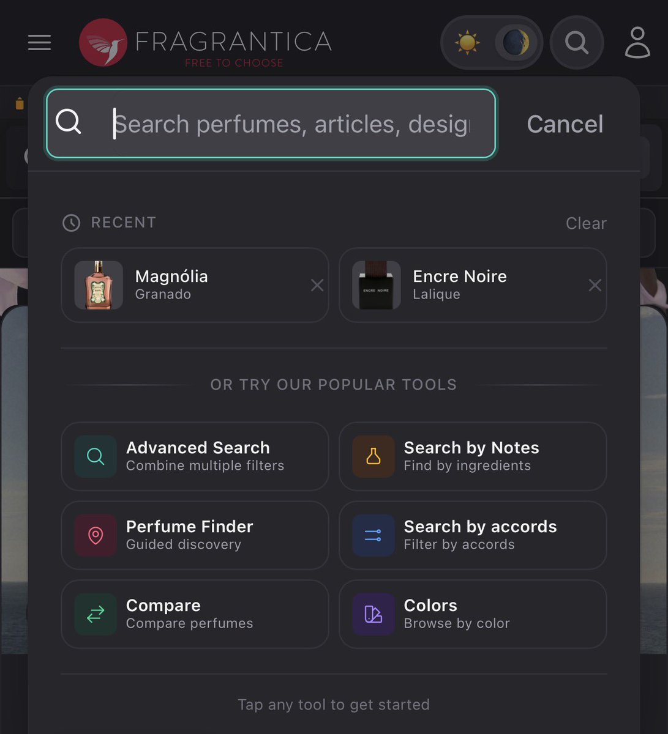Click the Colors palette icon
Screen dimensions: 668x734
373,614
